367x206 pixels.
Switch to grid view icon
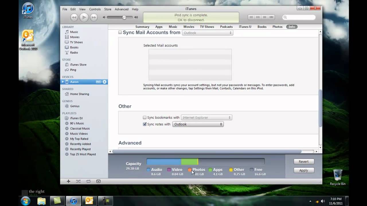(x=265, y=17)
